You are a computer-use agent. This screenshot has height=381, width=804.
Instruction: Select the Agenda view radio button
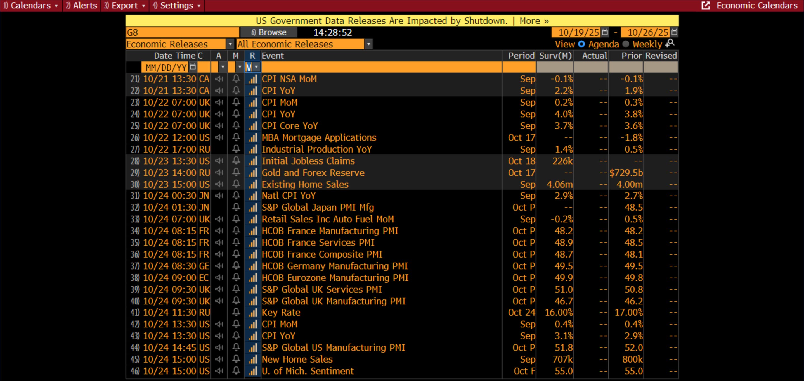pyautogui.click(x=581, y=44)
